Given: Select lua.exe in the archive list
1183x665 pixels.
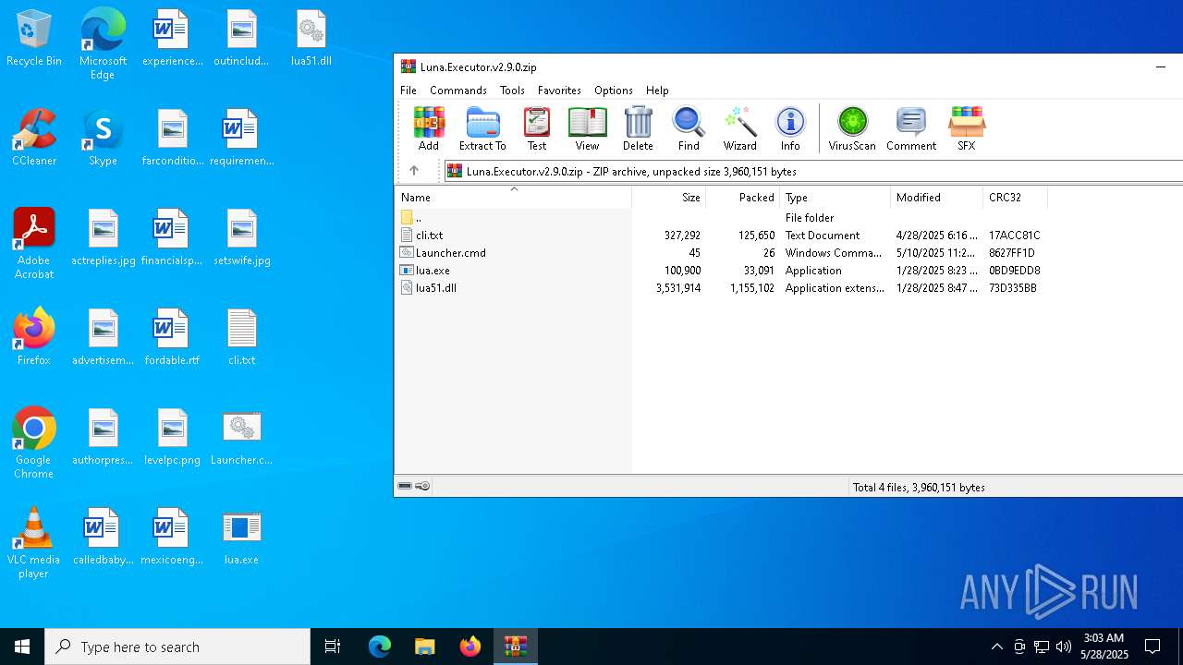Looking at the screenshot, I should click(433, 271).
